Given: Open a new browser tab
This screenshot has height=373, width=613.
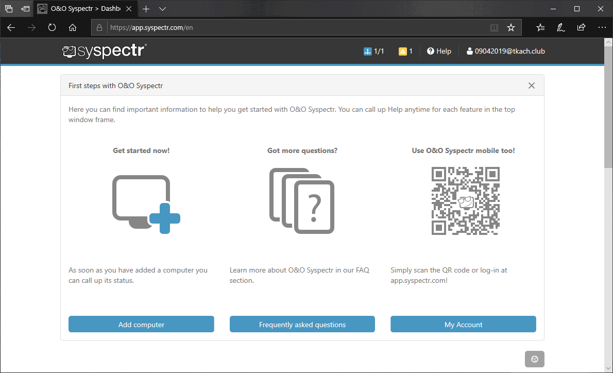Looking at the screenshot, I should pos(146,9).
